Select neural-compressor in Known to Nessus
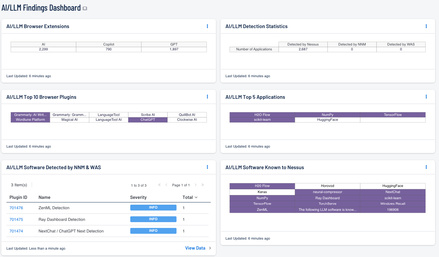This screenshot has height=257, width=439. [327, 192]
